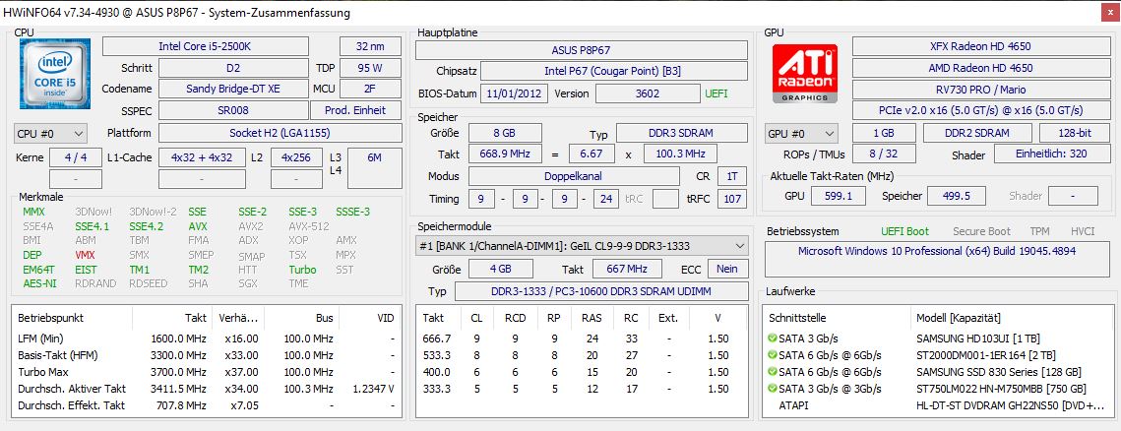Image resolution: width=1121 pixels, height=431 pixels.
Task: Click the BIOS date 11/01/2012 field
Action: pyautogui.click(x=516, y=93)
